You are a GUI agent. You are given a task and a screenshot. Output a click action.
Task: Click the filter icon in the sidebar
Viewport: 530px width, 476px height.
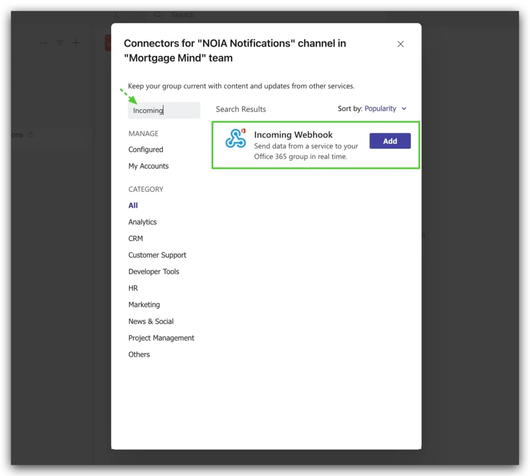[60, 43]
